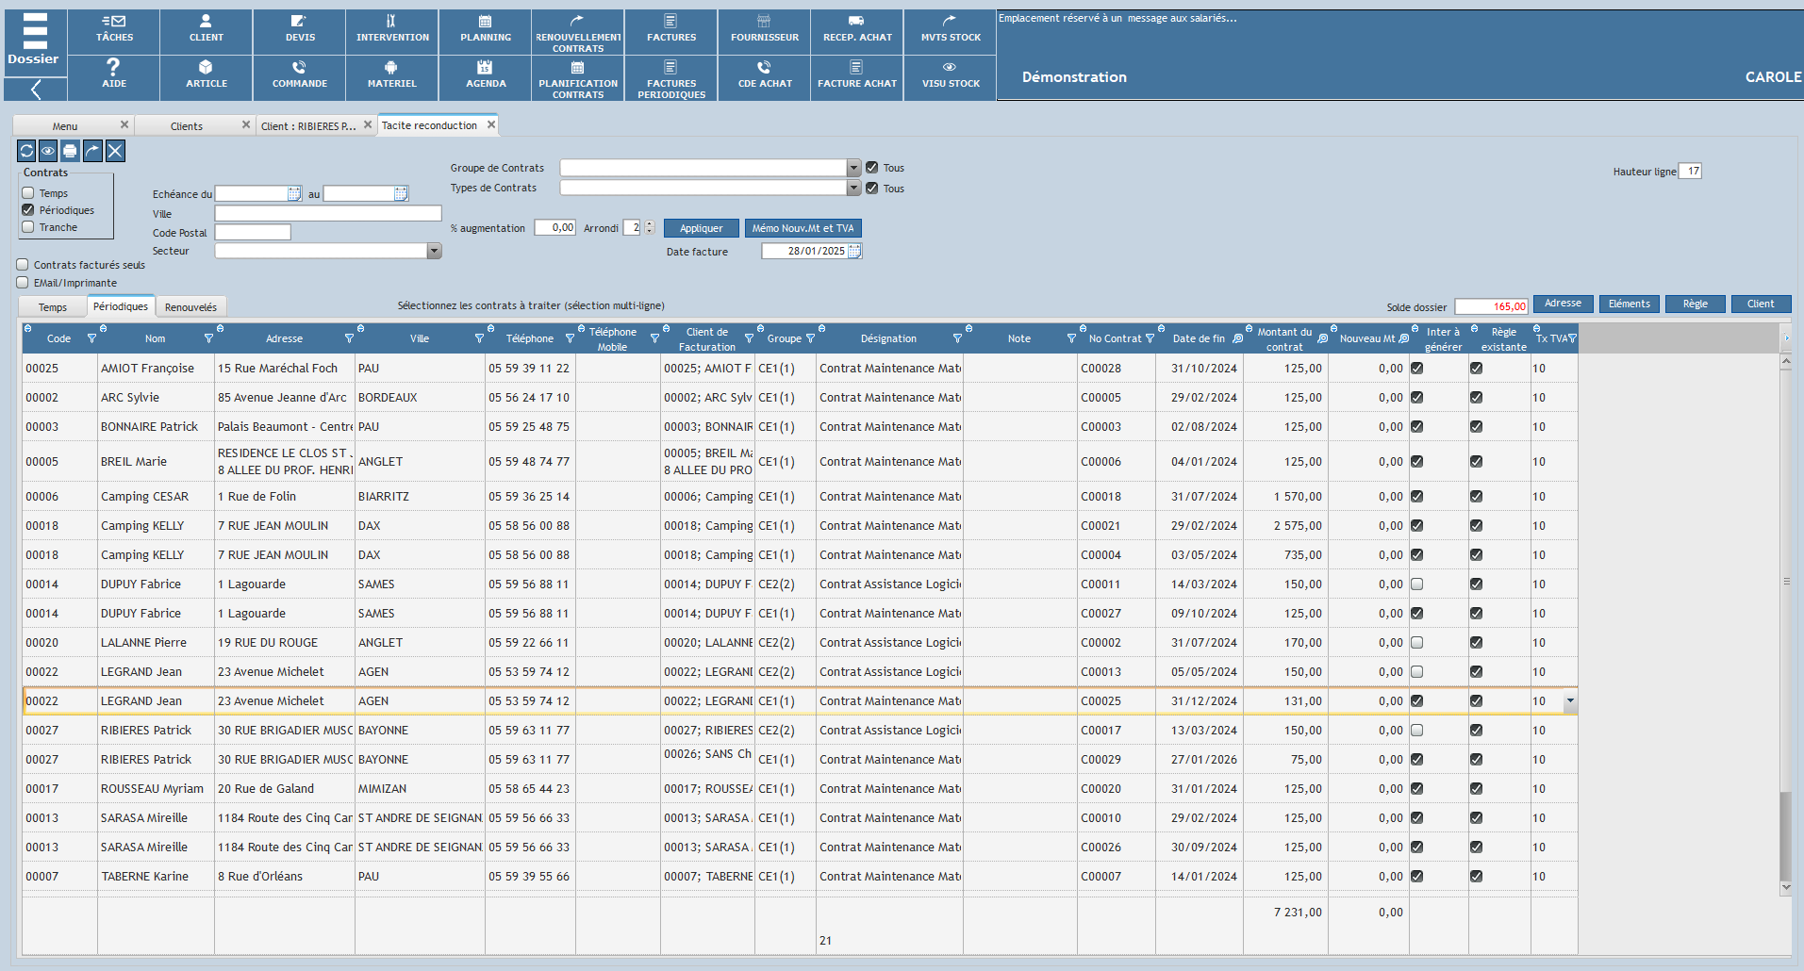Open the Intervention module
This screenshot has width=1804, height=971.
point(392,32)
